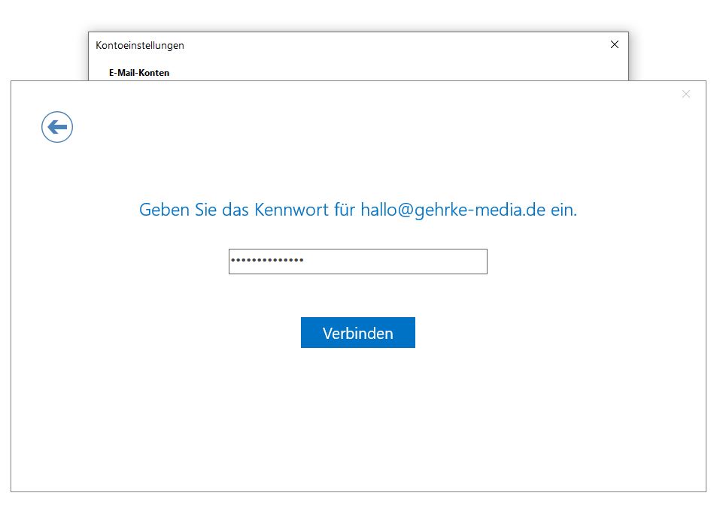Viewport: 723px width, 505px height.
Task: Click the hallo@gehrke-media.de address in the prompt
Action: point(453,210)
